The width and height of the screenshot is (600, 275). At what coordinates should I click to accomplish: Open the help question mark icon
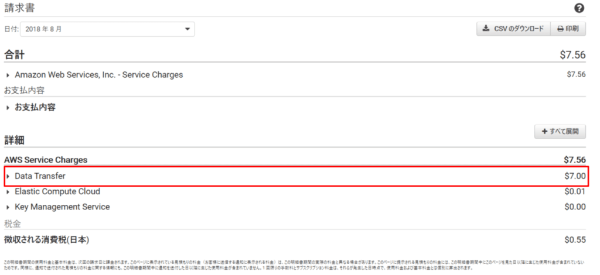pyautogui.click(x=579, y=8)
